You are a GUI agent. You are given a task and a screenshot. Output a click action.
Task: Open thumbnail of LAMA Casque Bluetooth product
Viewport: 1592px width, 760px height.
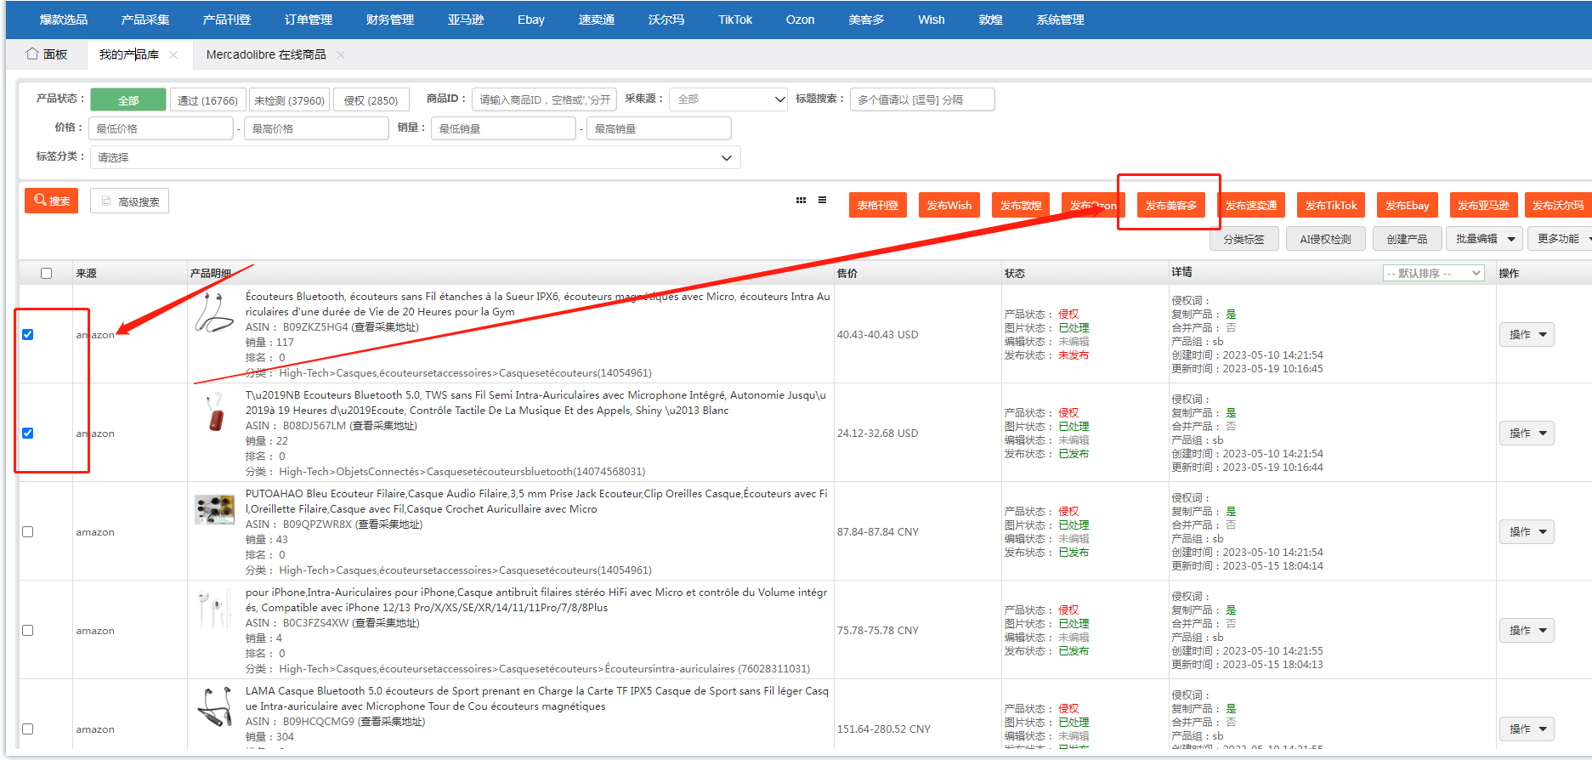click(214, 706)
